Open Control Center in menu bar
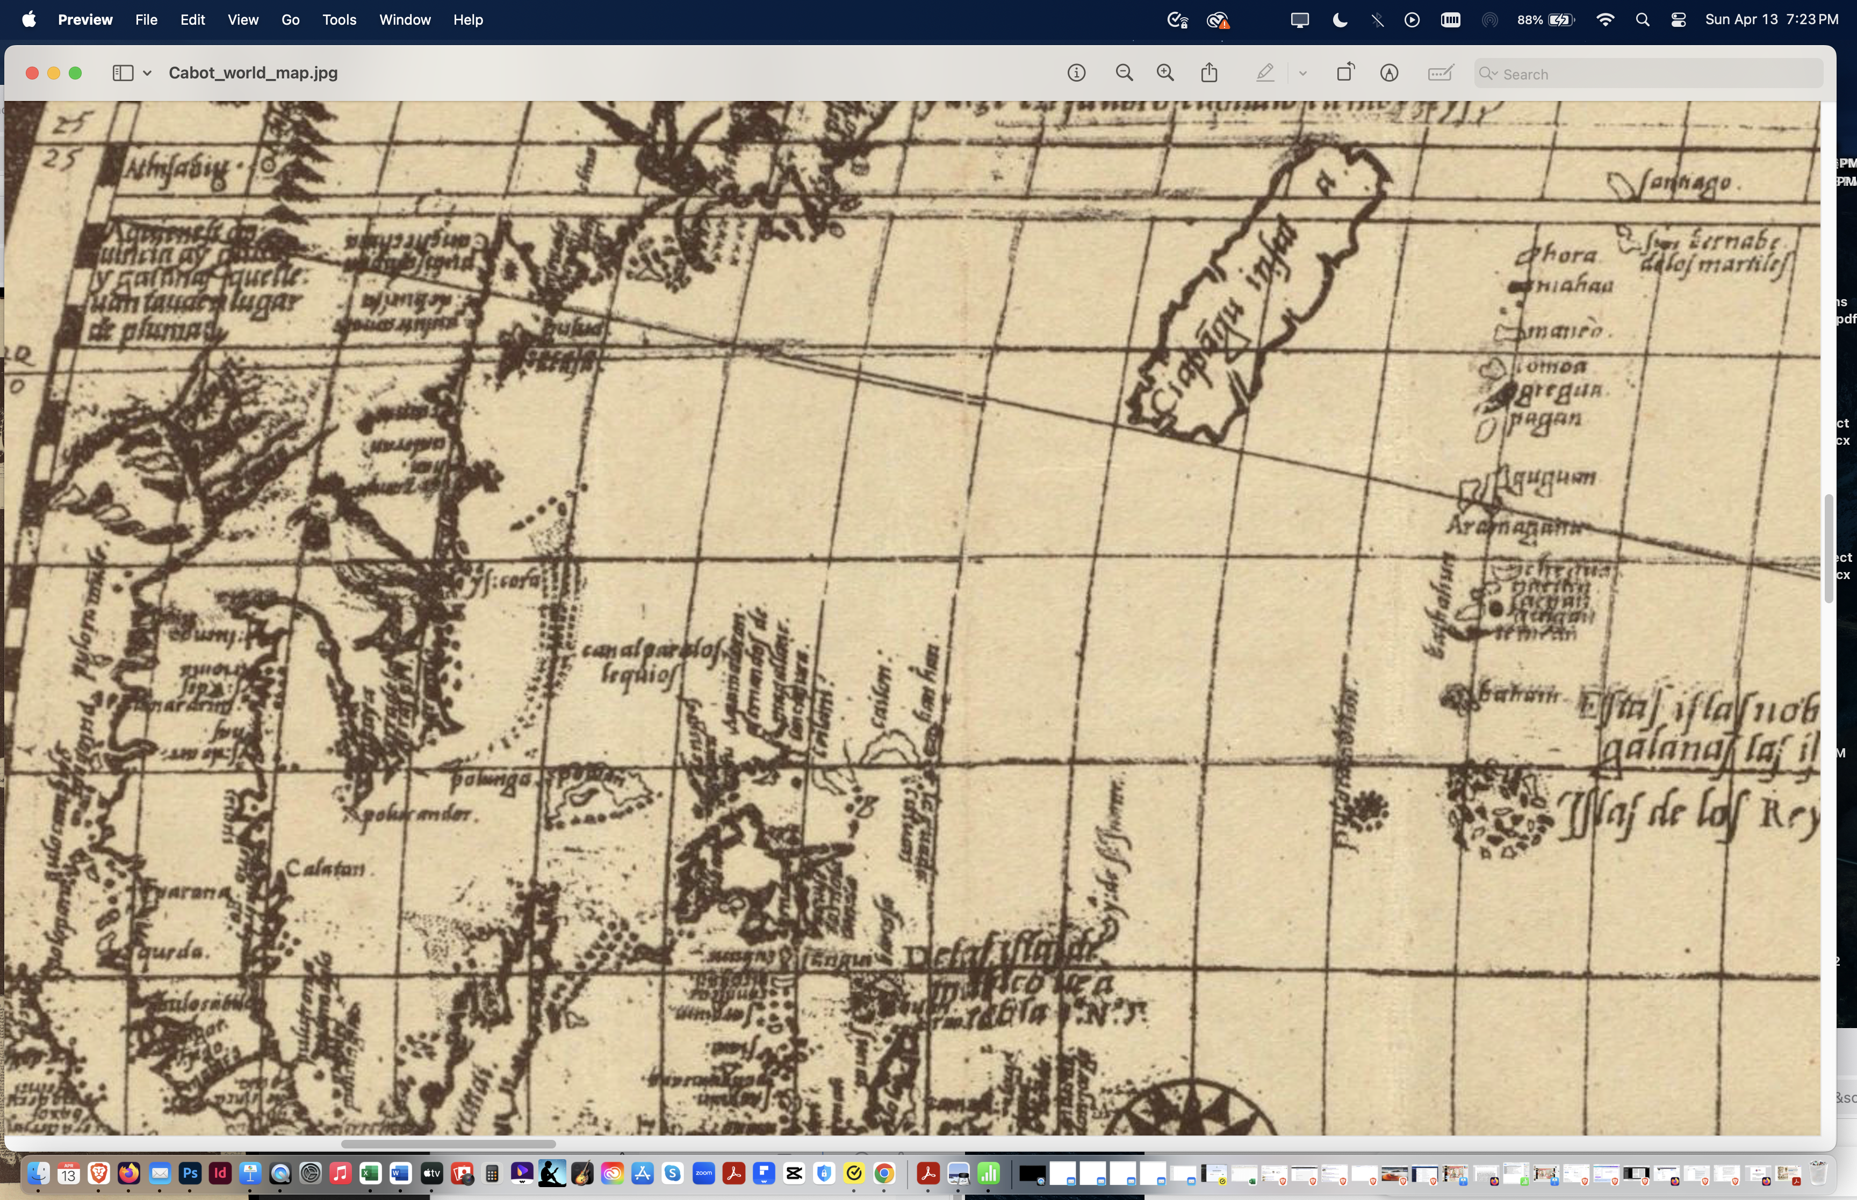The height and width of the screenshot is (1200, 1857). (1679, 19)
